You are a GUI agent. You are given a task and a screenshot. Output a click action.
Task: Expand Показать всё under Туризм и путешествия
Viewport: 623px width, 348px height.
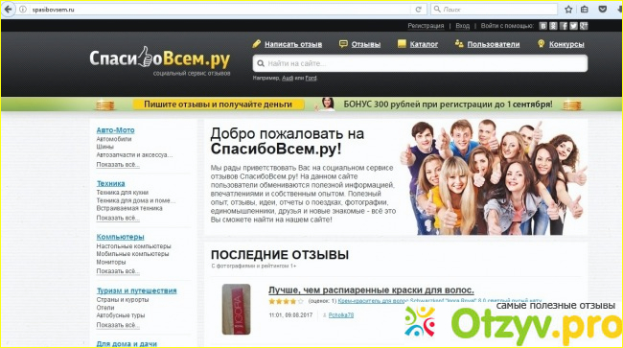point(118,325)
